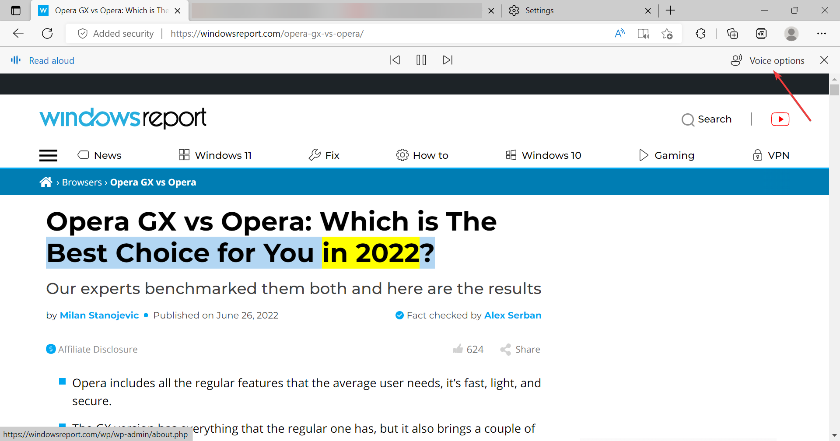Click the 'Published on June 26, 2022' text
The width and height of the screenshot is (840, 441).
click(216, 315)
